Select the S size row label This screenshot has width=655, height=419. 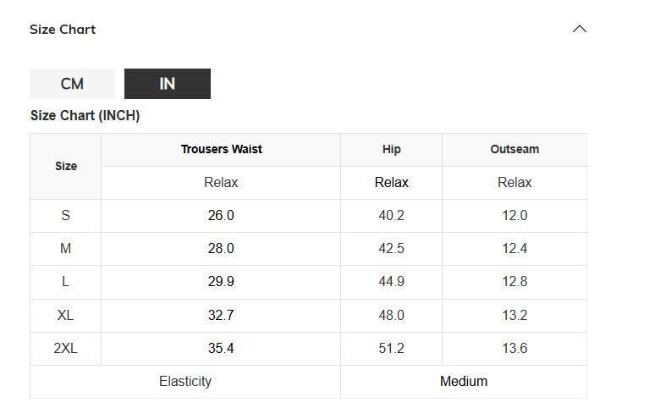(x=65, y=216)
